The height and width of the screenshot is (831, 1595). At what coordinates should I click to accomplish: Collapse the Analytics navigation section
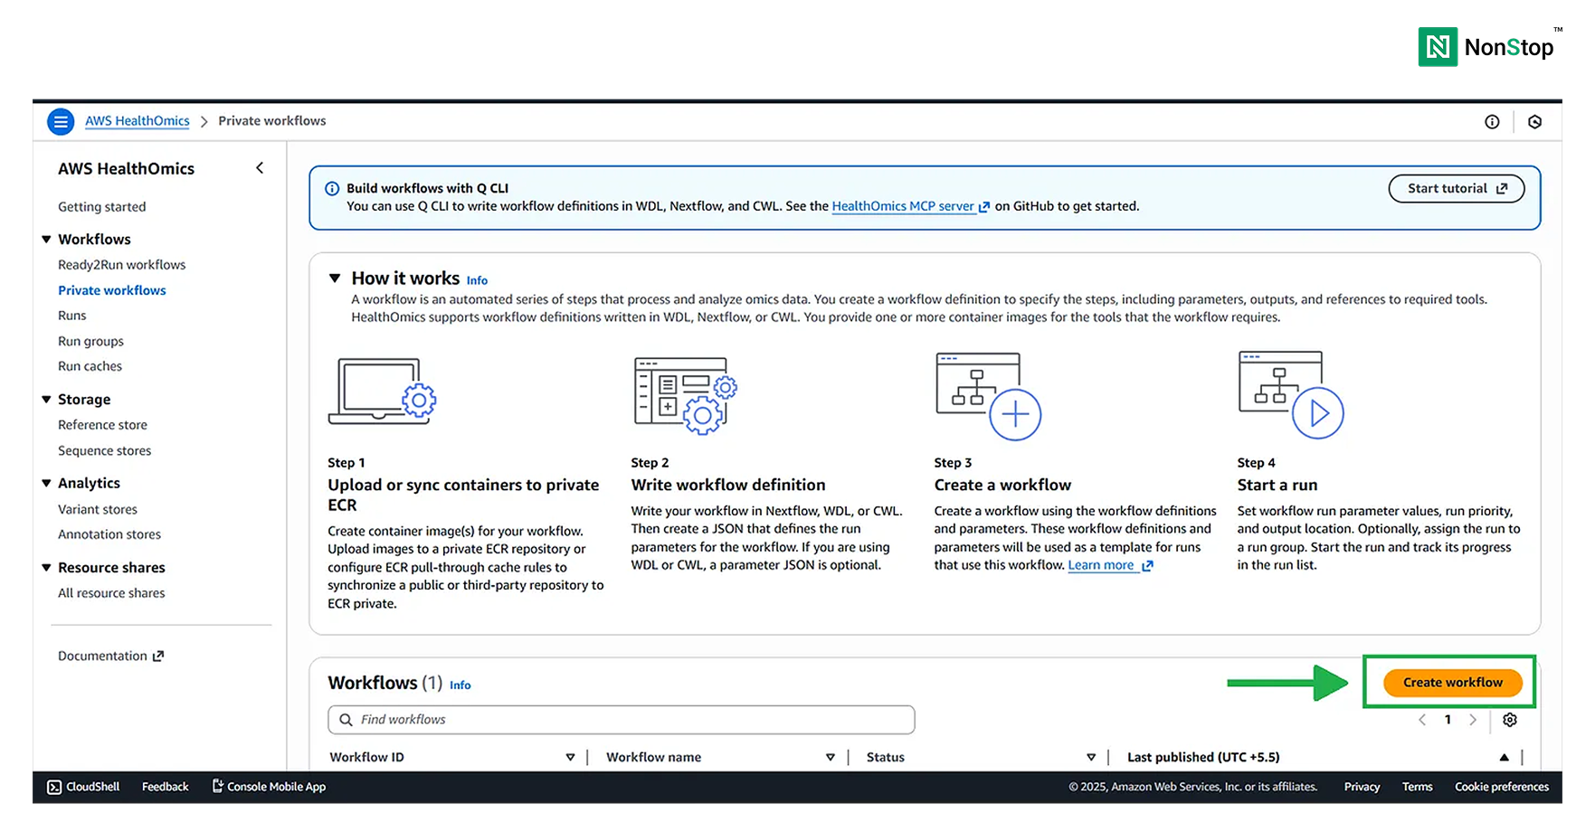pos(46,484)
